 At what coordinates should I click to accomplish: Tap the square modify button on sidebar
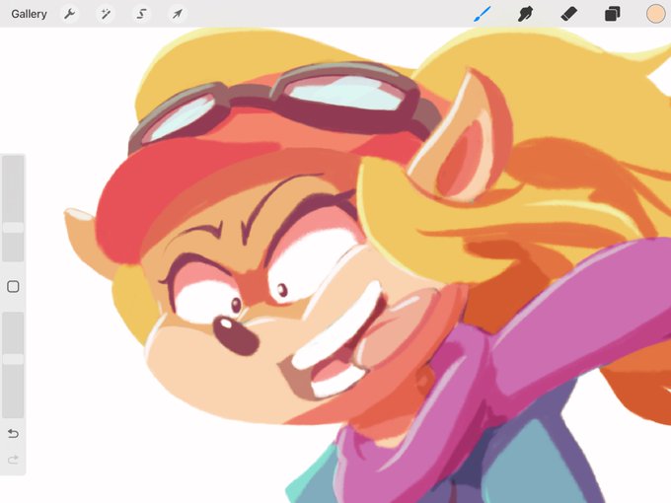[13, 286]
